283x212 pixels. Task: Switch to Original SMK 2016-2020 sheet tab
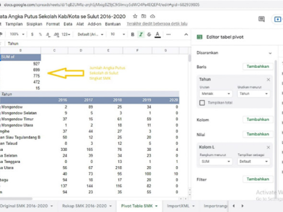[x=26, y=206]
